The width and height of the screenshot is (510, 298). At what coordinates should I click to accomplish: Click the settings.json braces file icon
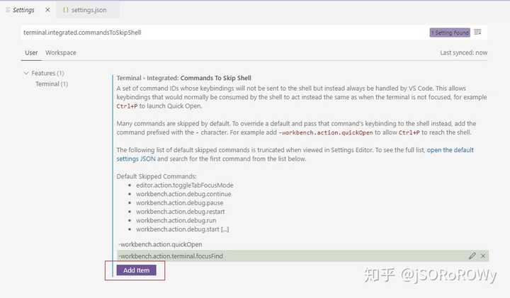65,10
